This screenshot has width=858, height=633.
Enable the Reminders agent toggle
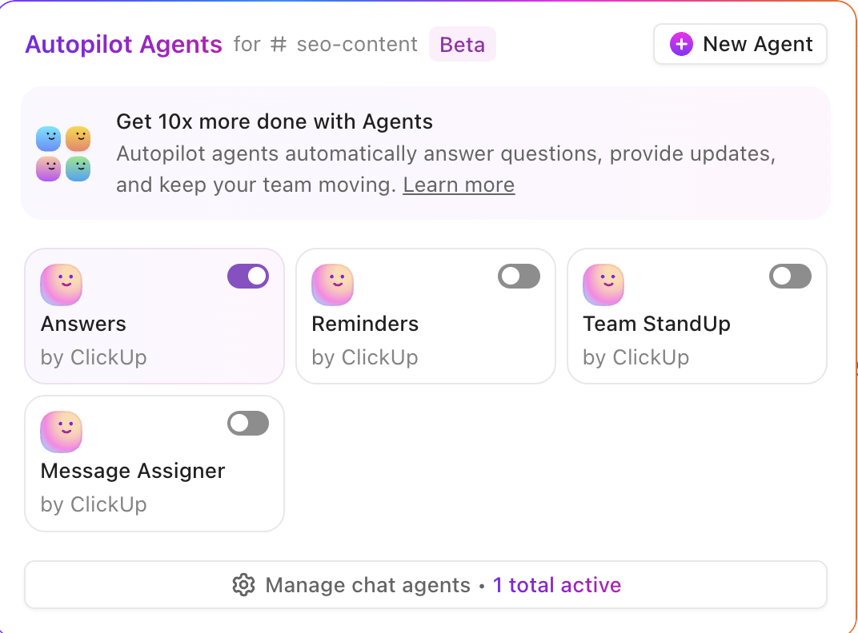(x=519, y=276)
